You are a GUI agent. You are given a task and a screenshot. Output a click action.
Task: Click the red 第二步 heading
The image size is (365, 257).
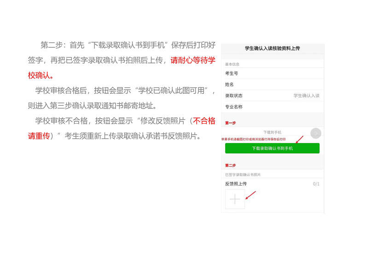point(230,166)
